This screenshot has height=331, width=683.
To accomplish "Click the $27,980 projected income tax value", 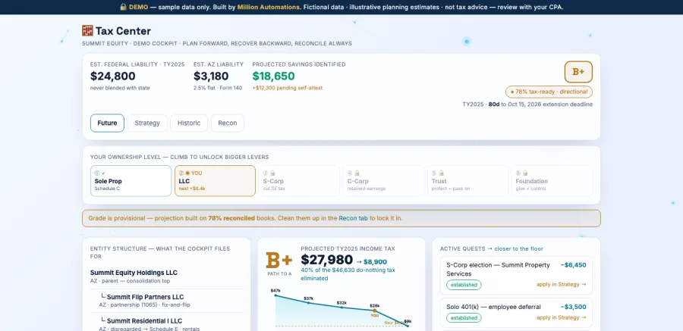I will click(x=326, y=260).
